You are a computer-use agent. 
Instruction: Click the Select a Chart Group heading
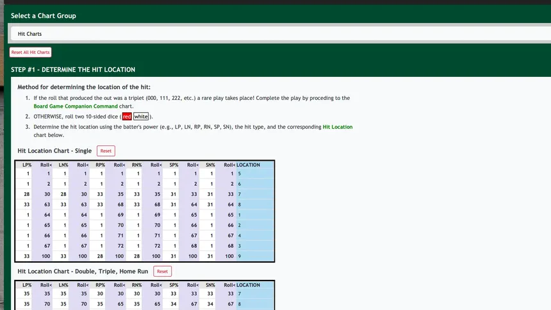point(43,16)
